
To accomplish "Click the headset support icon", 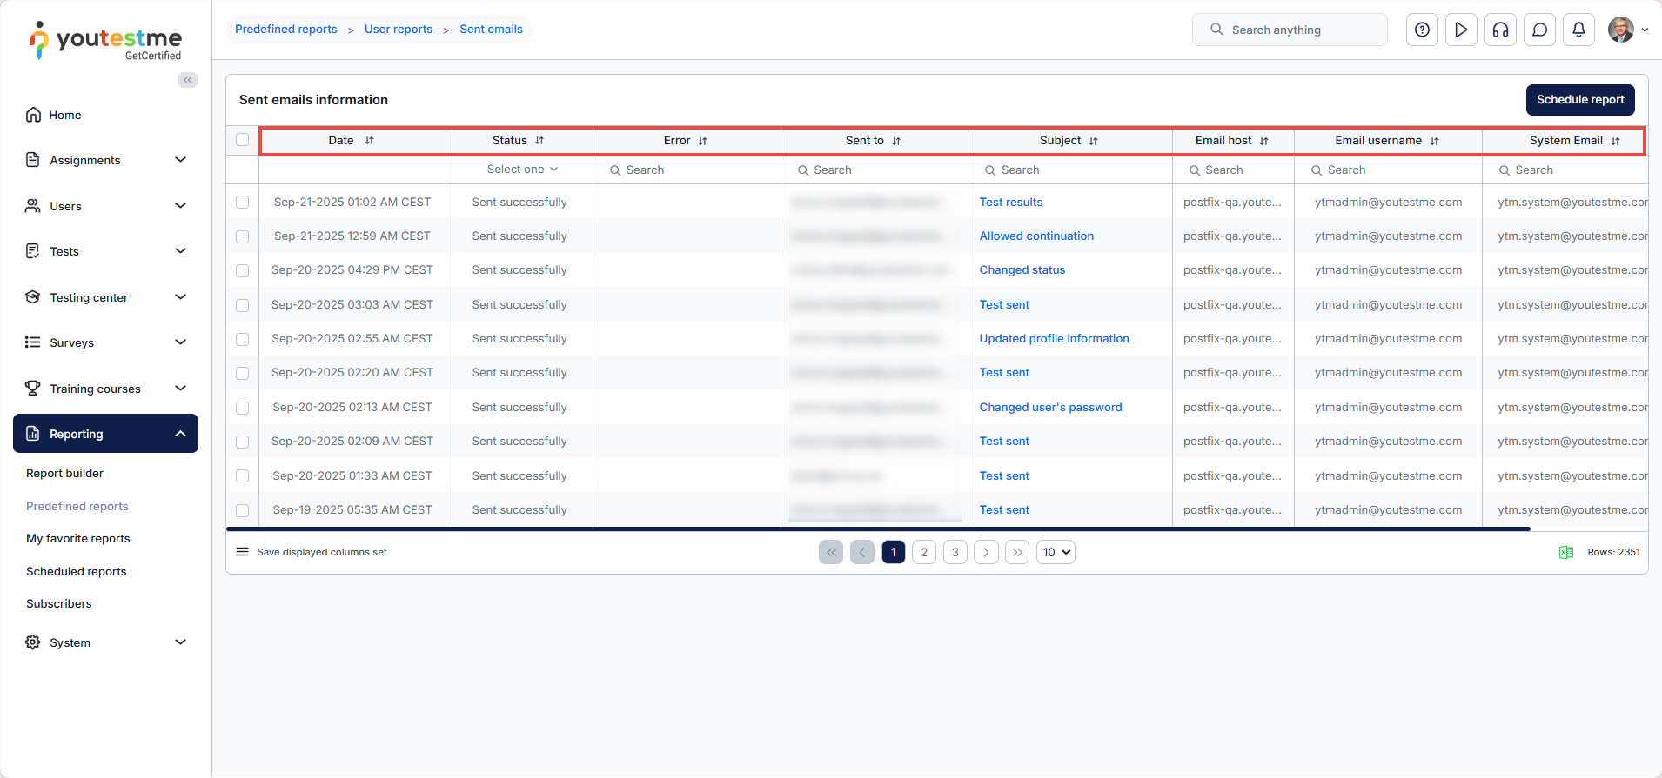I will (1500, 30).
